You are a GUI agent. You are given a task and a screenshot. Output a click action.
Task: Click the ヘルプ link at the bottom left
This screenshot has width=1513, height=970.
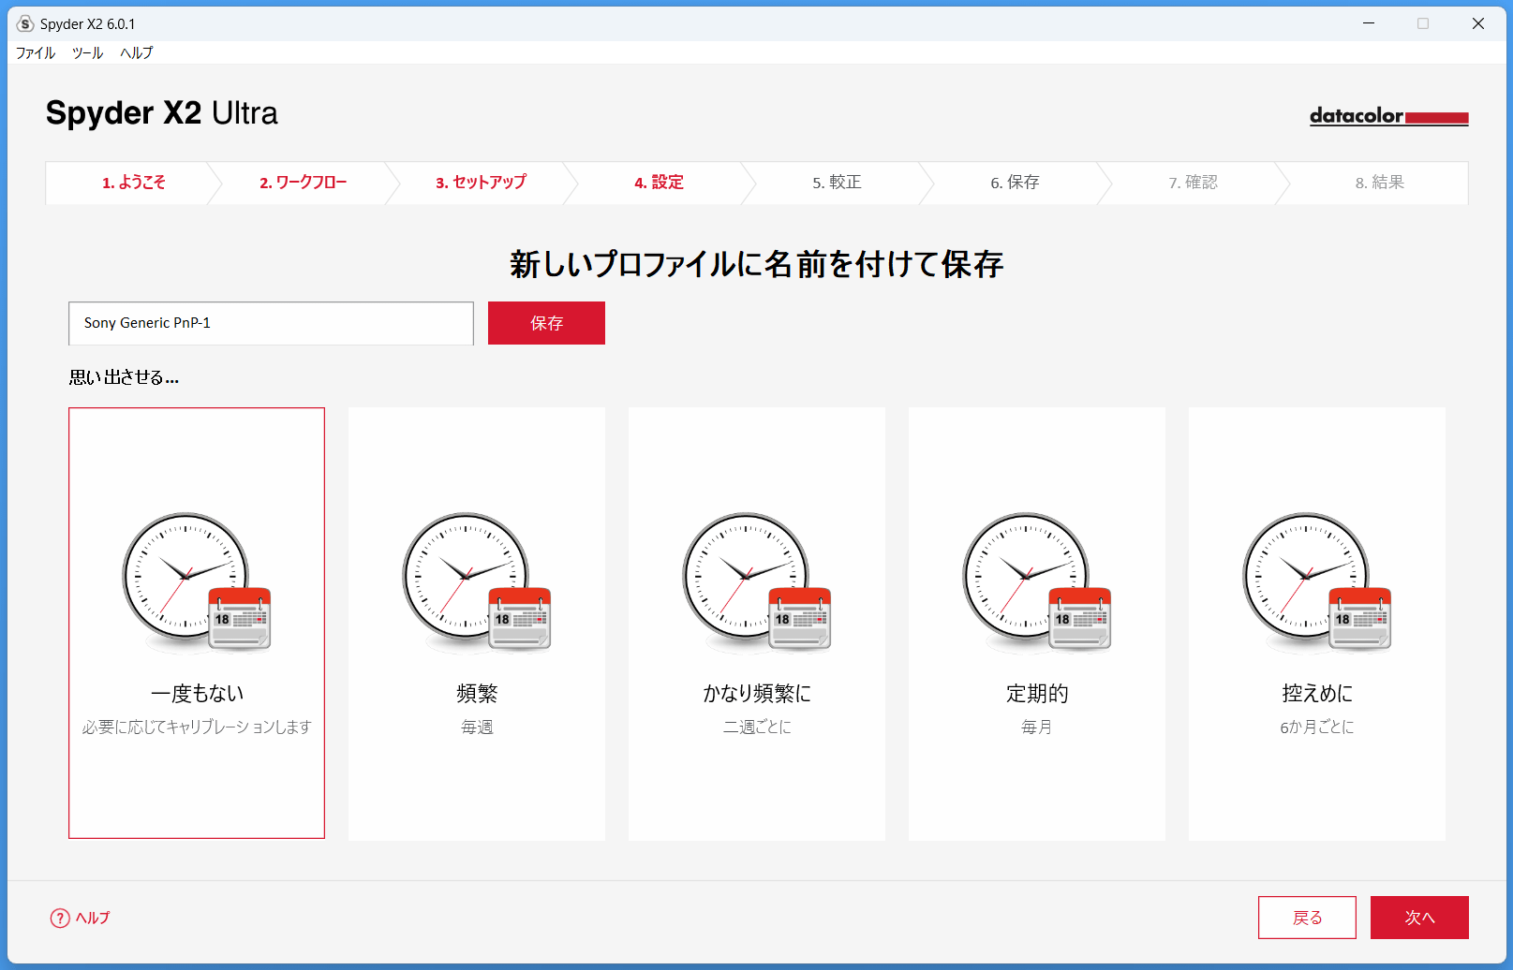(x=93, y=919)
